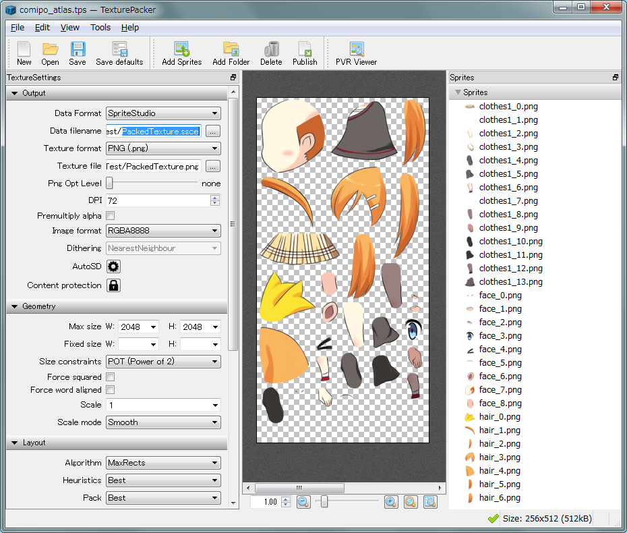Select hair_3.png in Sprites list
This screenshot has width=627, height=533.
500,457
